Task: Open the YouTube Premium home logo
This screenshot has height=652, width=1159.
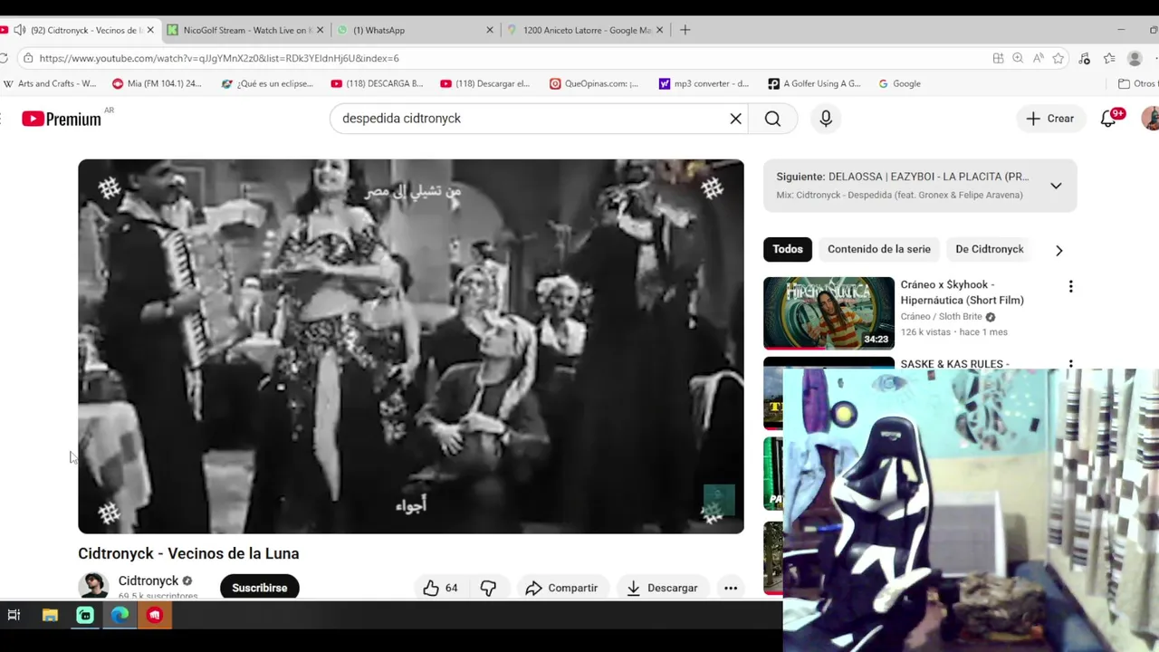Action: tap(62, 119)
